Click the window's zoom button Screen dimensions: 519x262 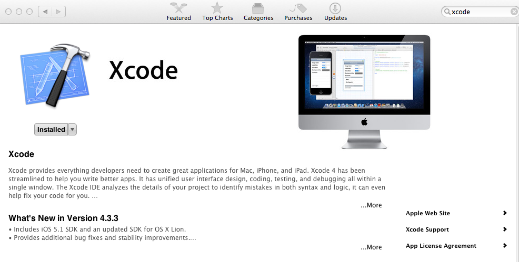[x=29, y=12]
